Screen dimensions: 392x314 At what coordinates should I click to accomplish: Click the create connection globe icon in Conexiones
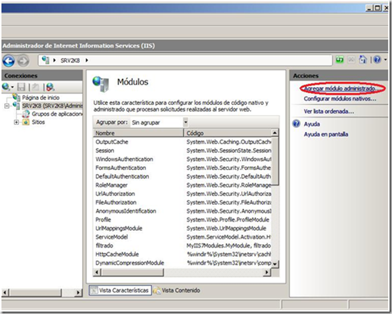click(6, 87)
